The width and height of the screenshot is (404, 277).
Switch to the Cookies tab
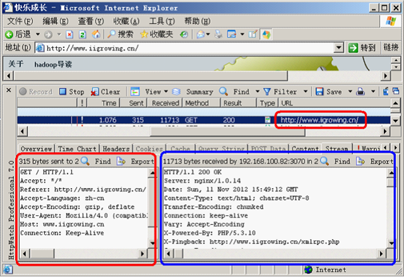[150, 149]
